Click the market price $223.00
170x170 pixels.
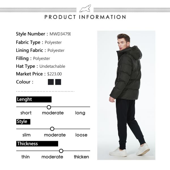(54, 74)
